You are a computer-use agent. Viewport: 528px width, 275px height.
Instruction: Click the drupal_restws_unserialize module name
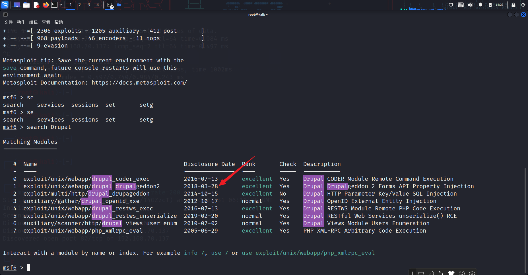click(100, 216)
